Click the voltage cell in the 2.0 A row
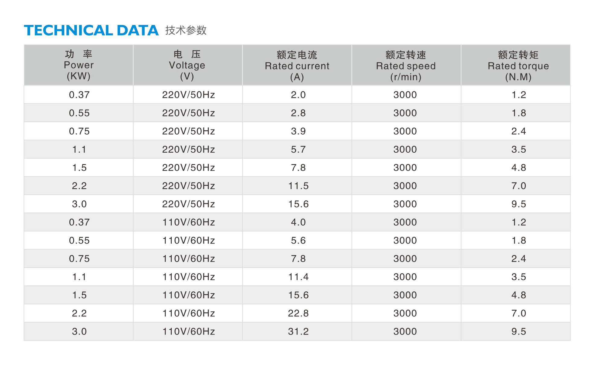 point(188,95)
